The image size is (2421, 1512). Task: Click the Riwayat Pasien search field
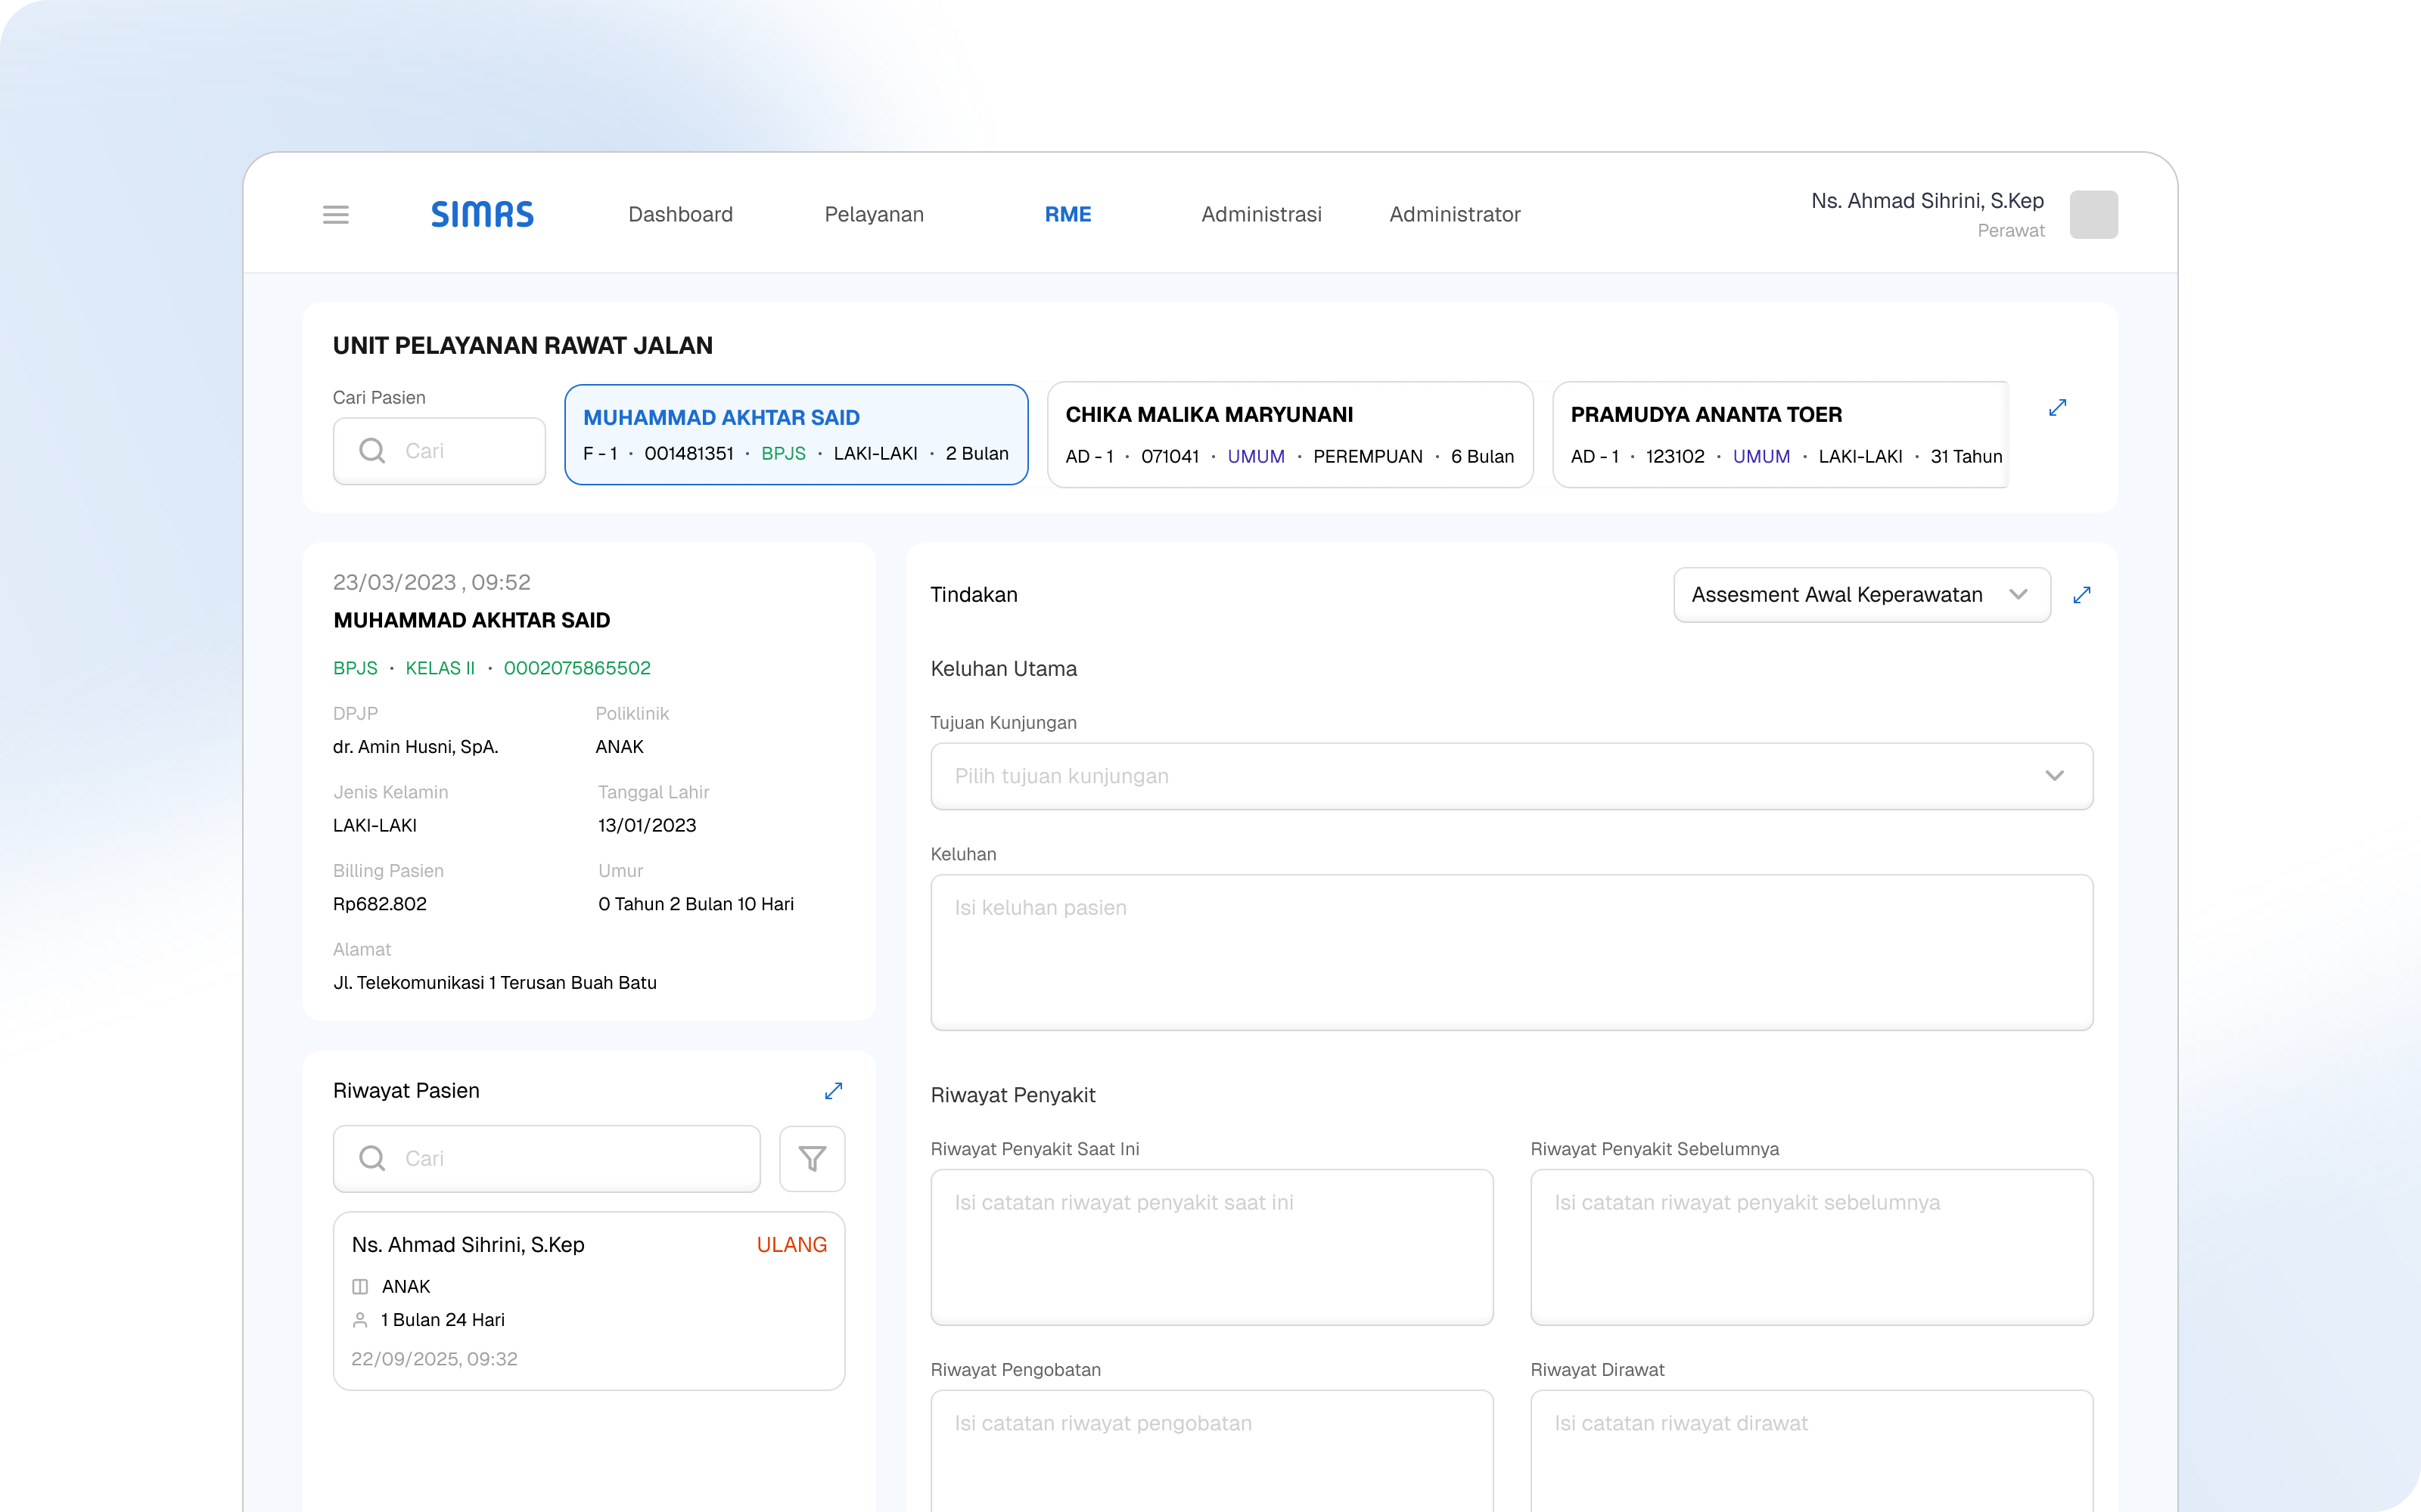tap(546, 1158)
